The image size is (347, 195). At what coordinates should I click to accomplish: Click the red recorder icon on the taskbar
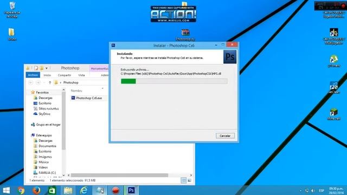coord(115,190)
